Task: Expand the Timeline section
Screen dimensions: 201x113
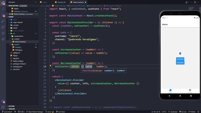Action: click(x=12, y=109)
